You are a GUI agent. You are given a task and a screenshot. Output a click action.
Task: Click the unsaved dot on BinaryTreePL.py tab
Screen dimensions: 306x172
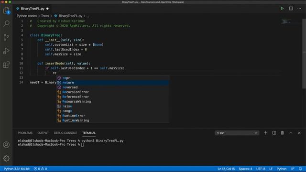[47, 9]
